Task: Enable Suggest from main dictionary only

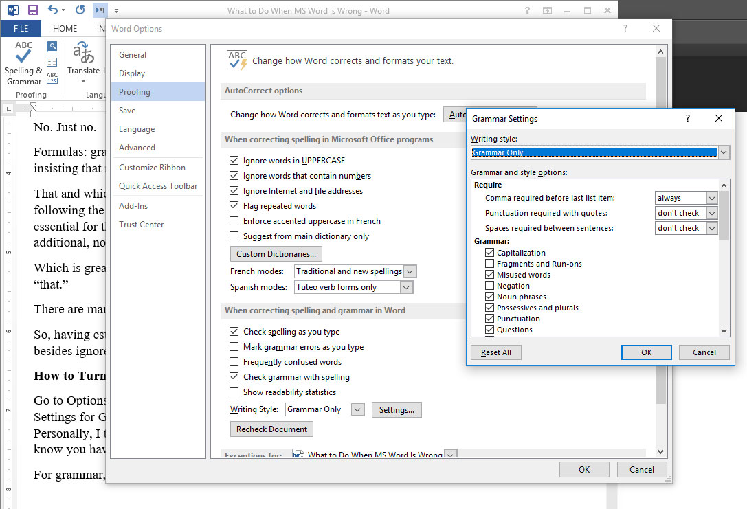Action: tap(234, 236)
